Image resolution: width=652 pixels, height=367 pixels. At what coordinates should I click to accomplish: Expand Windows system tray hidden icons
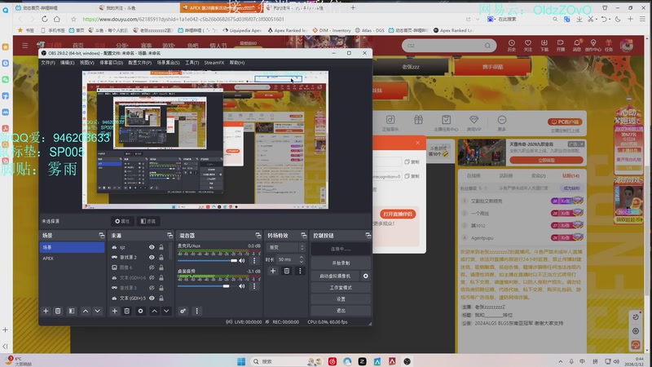point(560,361)
